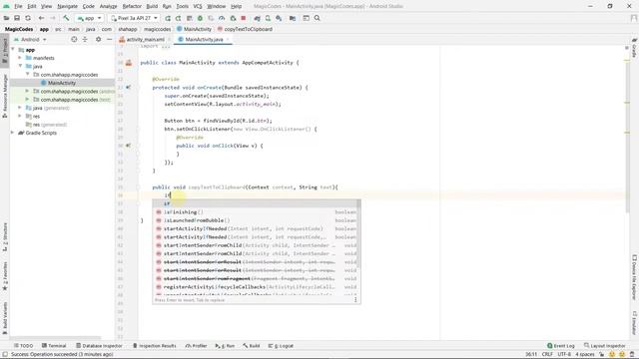Click the Collapse All icon in Project panel
This screenshot has width=639, height=359.
click(x=85, y=40)
